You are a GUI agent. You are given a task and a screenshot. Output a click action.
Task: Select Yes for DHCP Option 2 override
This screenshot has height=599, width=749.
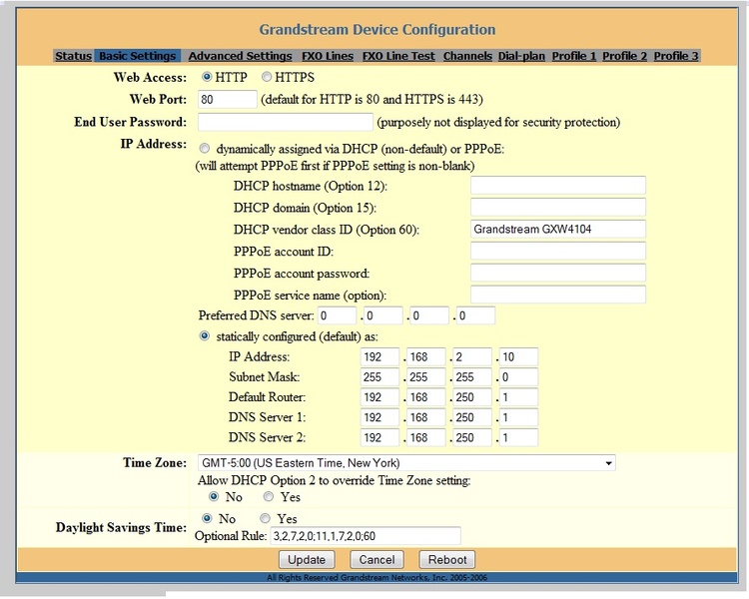pyautogui.click(x=269, y=497)
